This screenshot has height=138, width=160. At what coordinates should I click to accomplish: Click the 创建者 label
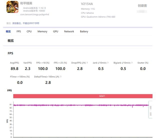(x=142, y=5)
